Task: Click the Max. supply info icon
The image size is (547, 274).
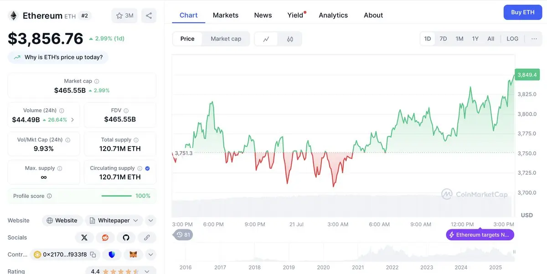Action: pyautogui.click(x=60, y=168)
